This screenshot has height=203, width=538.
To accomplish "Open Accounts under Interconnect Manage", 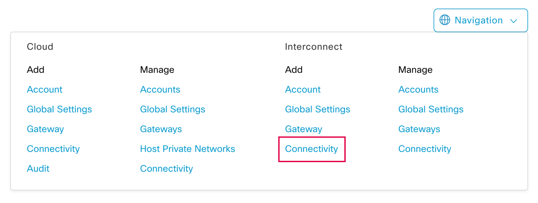I will 418,89.
